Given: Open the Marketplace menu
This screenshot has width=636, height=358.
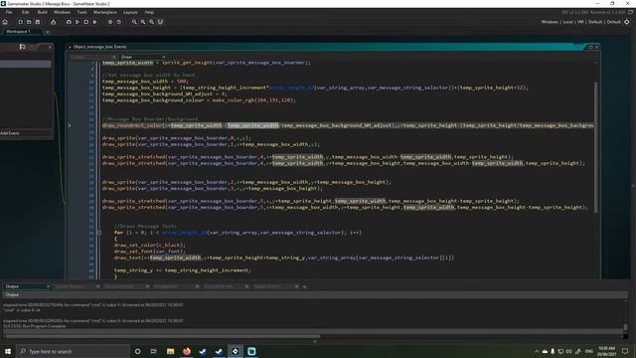Looking at the screenshot, I should tap(105, 12).
